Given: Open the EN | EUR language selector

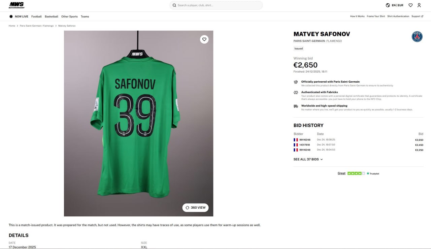Looking at the screenshot, I should [x=397, y=5].
